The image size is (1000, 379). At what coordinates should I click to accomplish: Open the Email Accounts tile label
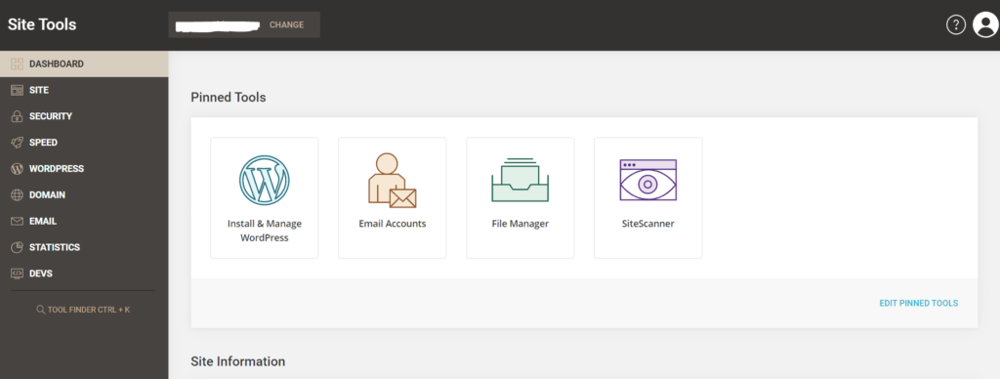393,224
